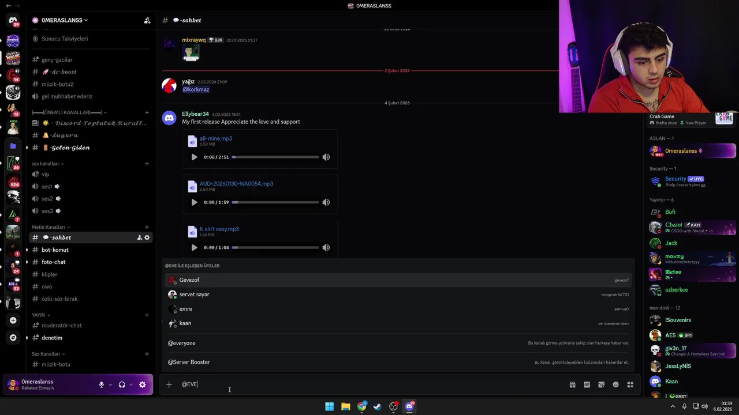The image size is (739, 415).
Task: Collapse the Ses Kanalları category at bottom
Action: pos(48,354)
